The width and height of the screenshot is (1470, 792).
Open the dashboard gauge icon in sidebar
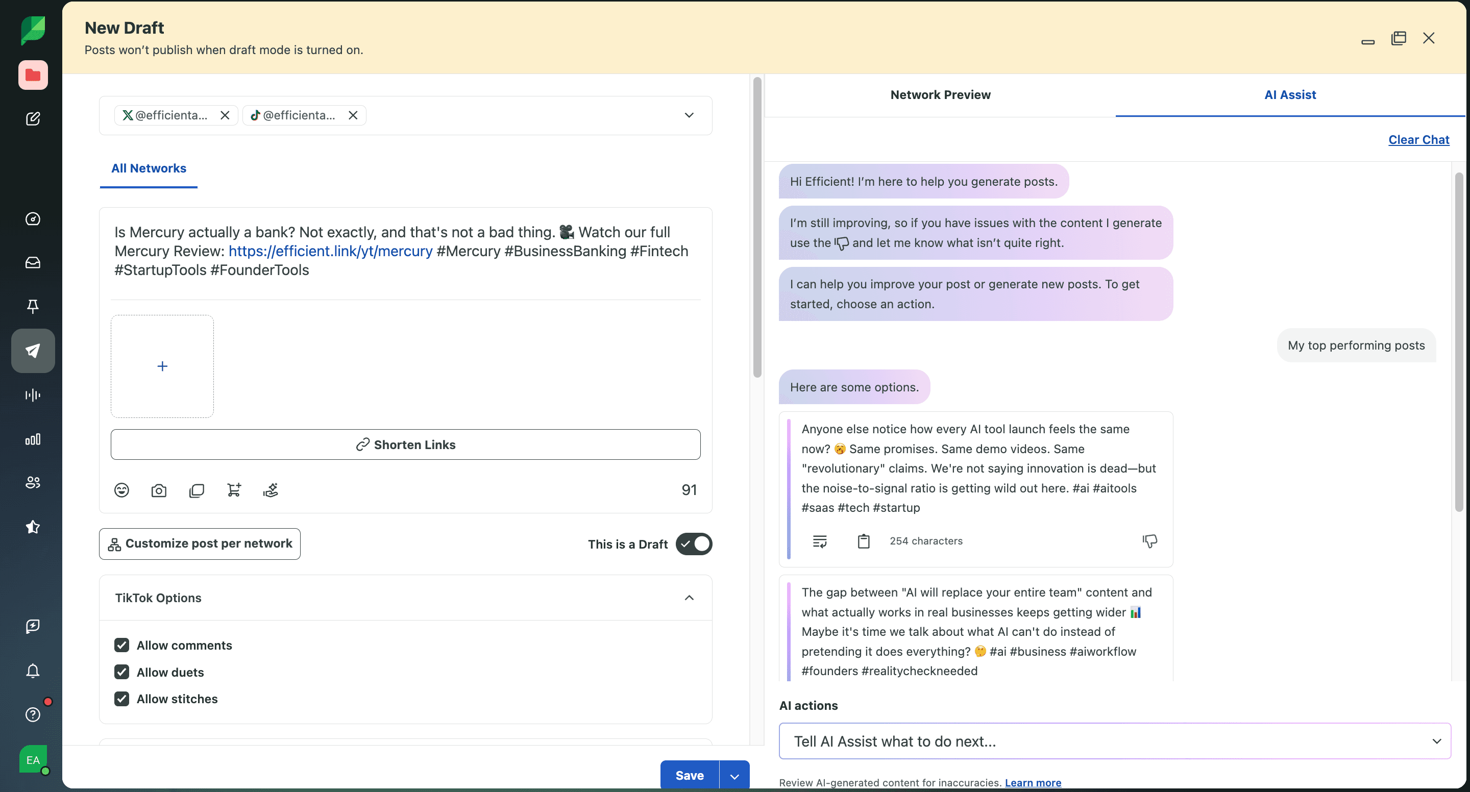click(33, 219)
